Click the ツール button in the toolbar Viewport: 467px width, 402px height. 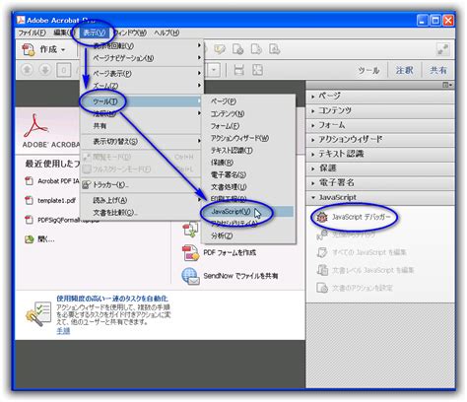pos(368,70)
